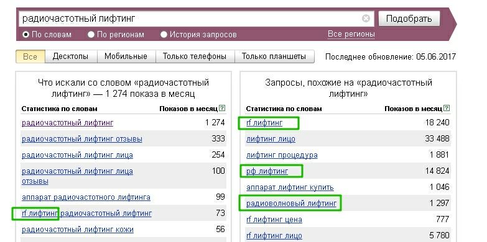
Task: Open the 'лифтинг процедура' link
Action: tap(282, 155)
